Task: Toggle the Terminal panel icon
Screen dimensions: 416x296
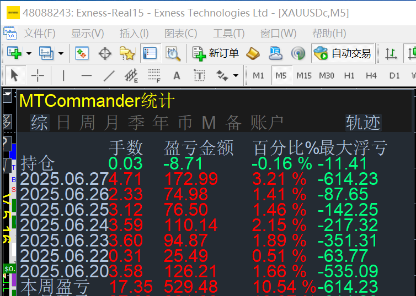Action: pos(150,53)
